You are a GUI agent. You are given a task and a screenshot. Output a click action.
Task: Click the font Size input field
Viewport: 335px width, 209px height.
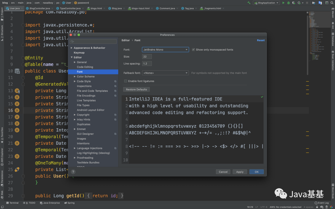point(147,57)
